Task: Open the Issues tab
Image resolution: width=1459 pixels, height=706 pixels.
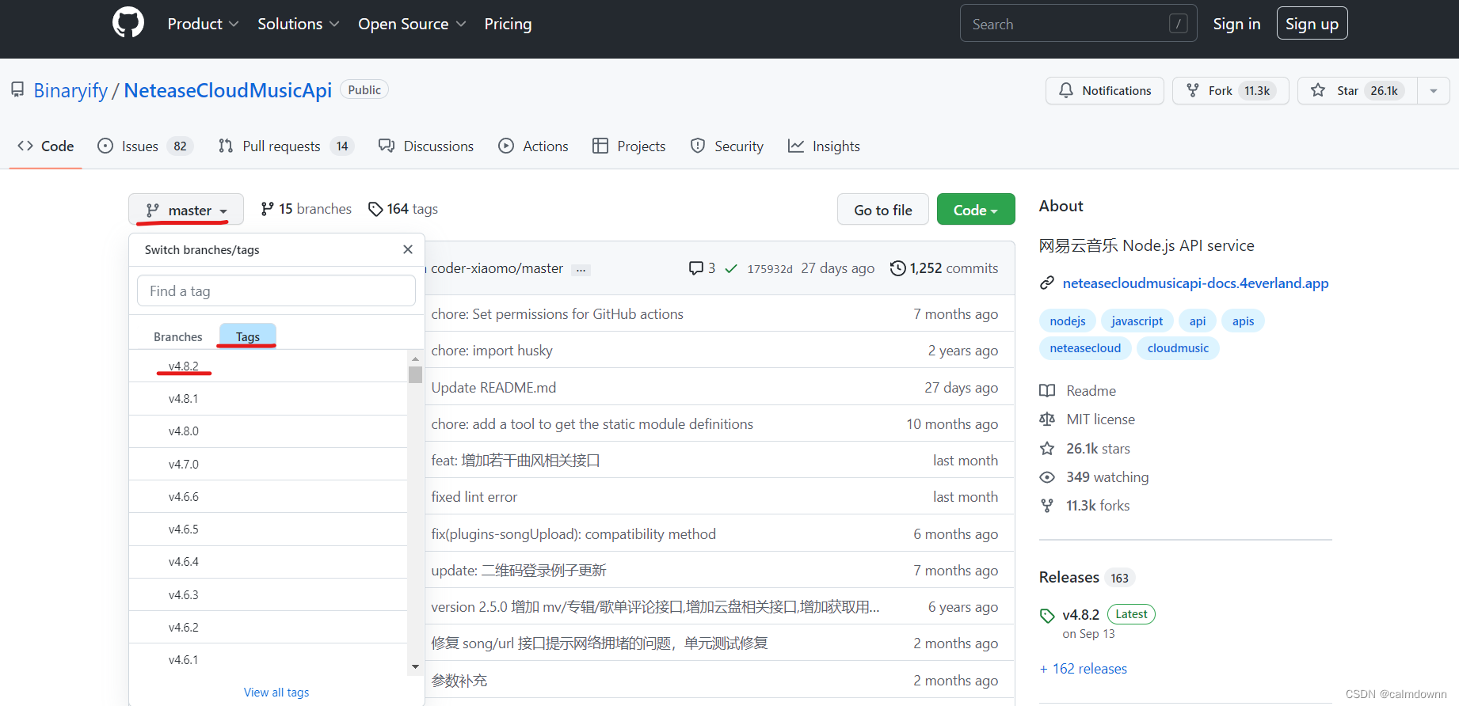Action: [x=145, y=146]
